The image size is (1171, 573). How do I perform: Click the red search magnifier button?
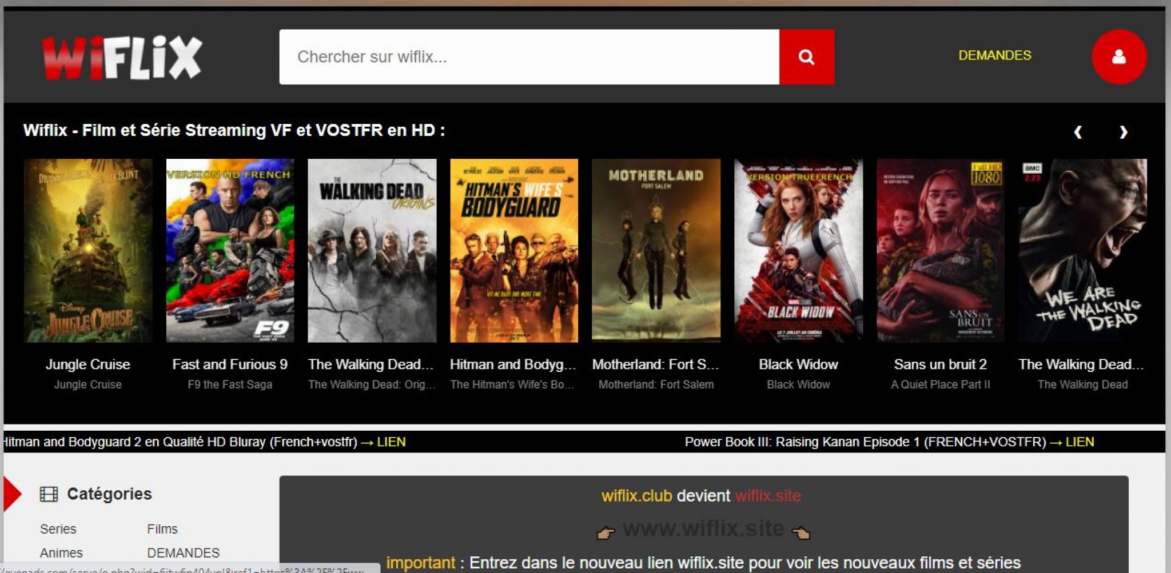807,57
